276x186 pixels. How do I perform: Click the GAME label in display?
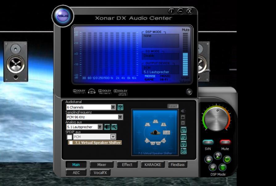[x=149, y=79]
